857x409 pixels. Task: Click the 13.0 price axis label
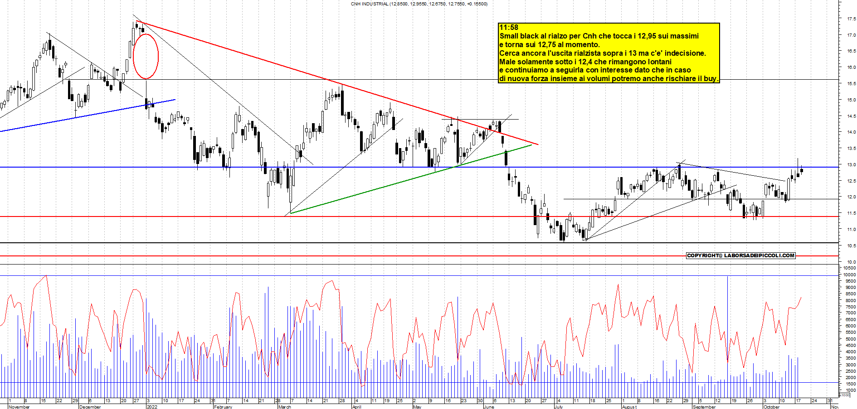pos(851,165)
